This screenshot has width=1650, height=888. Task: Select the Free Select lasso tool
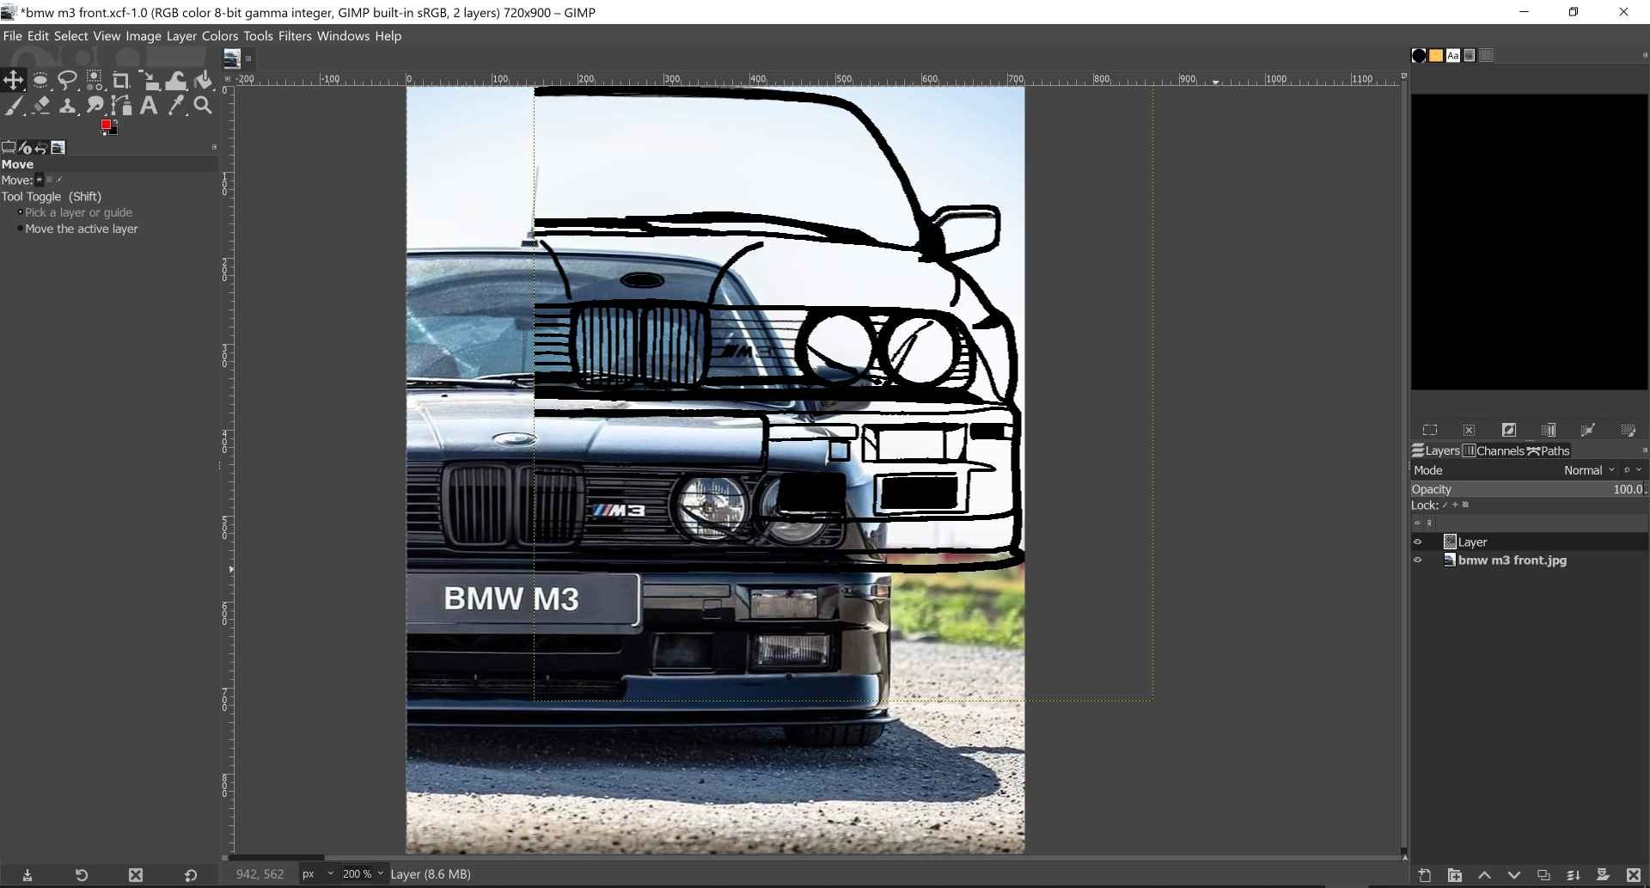coord(67,81)
